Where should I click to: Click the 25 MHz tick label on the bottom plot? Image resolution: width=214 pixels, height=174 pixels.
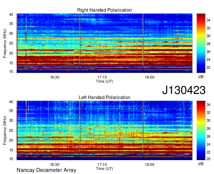pyautogui.click(x=11, y=130)
